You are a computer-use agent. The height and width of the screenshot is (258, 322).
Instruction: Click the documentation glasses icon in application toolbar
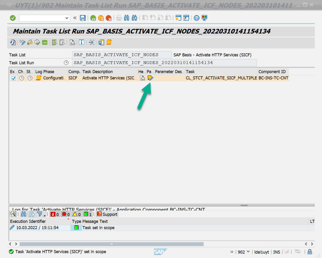click(x=72, y=43)
